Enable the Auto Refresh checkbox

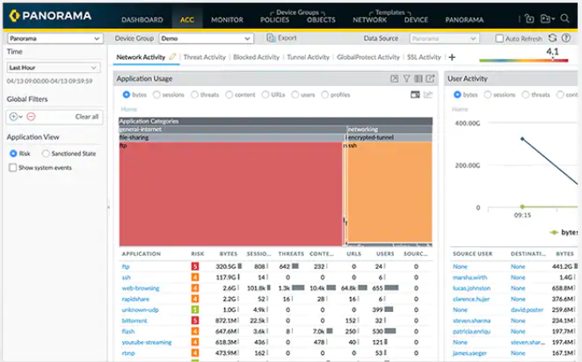(498, 39)
